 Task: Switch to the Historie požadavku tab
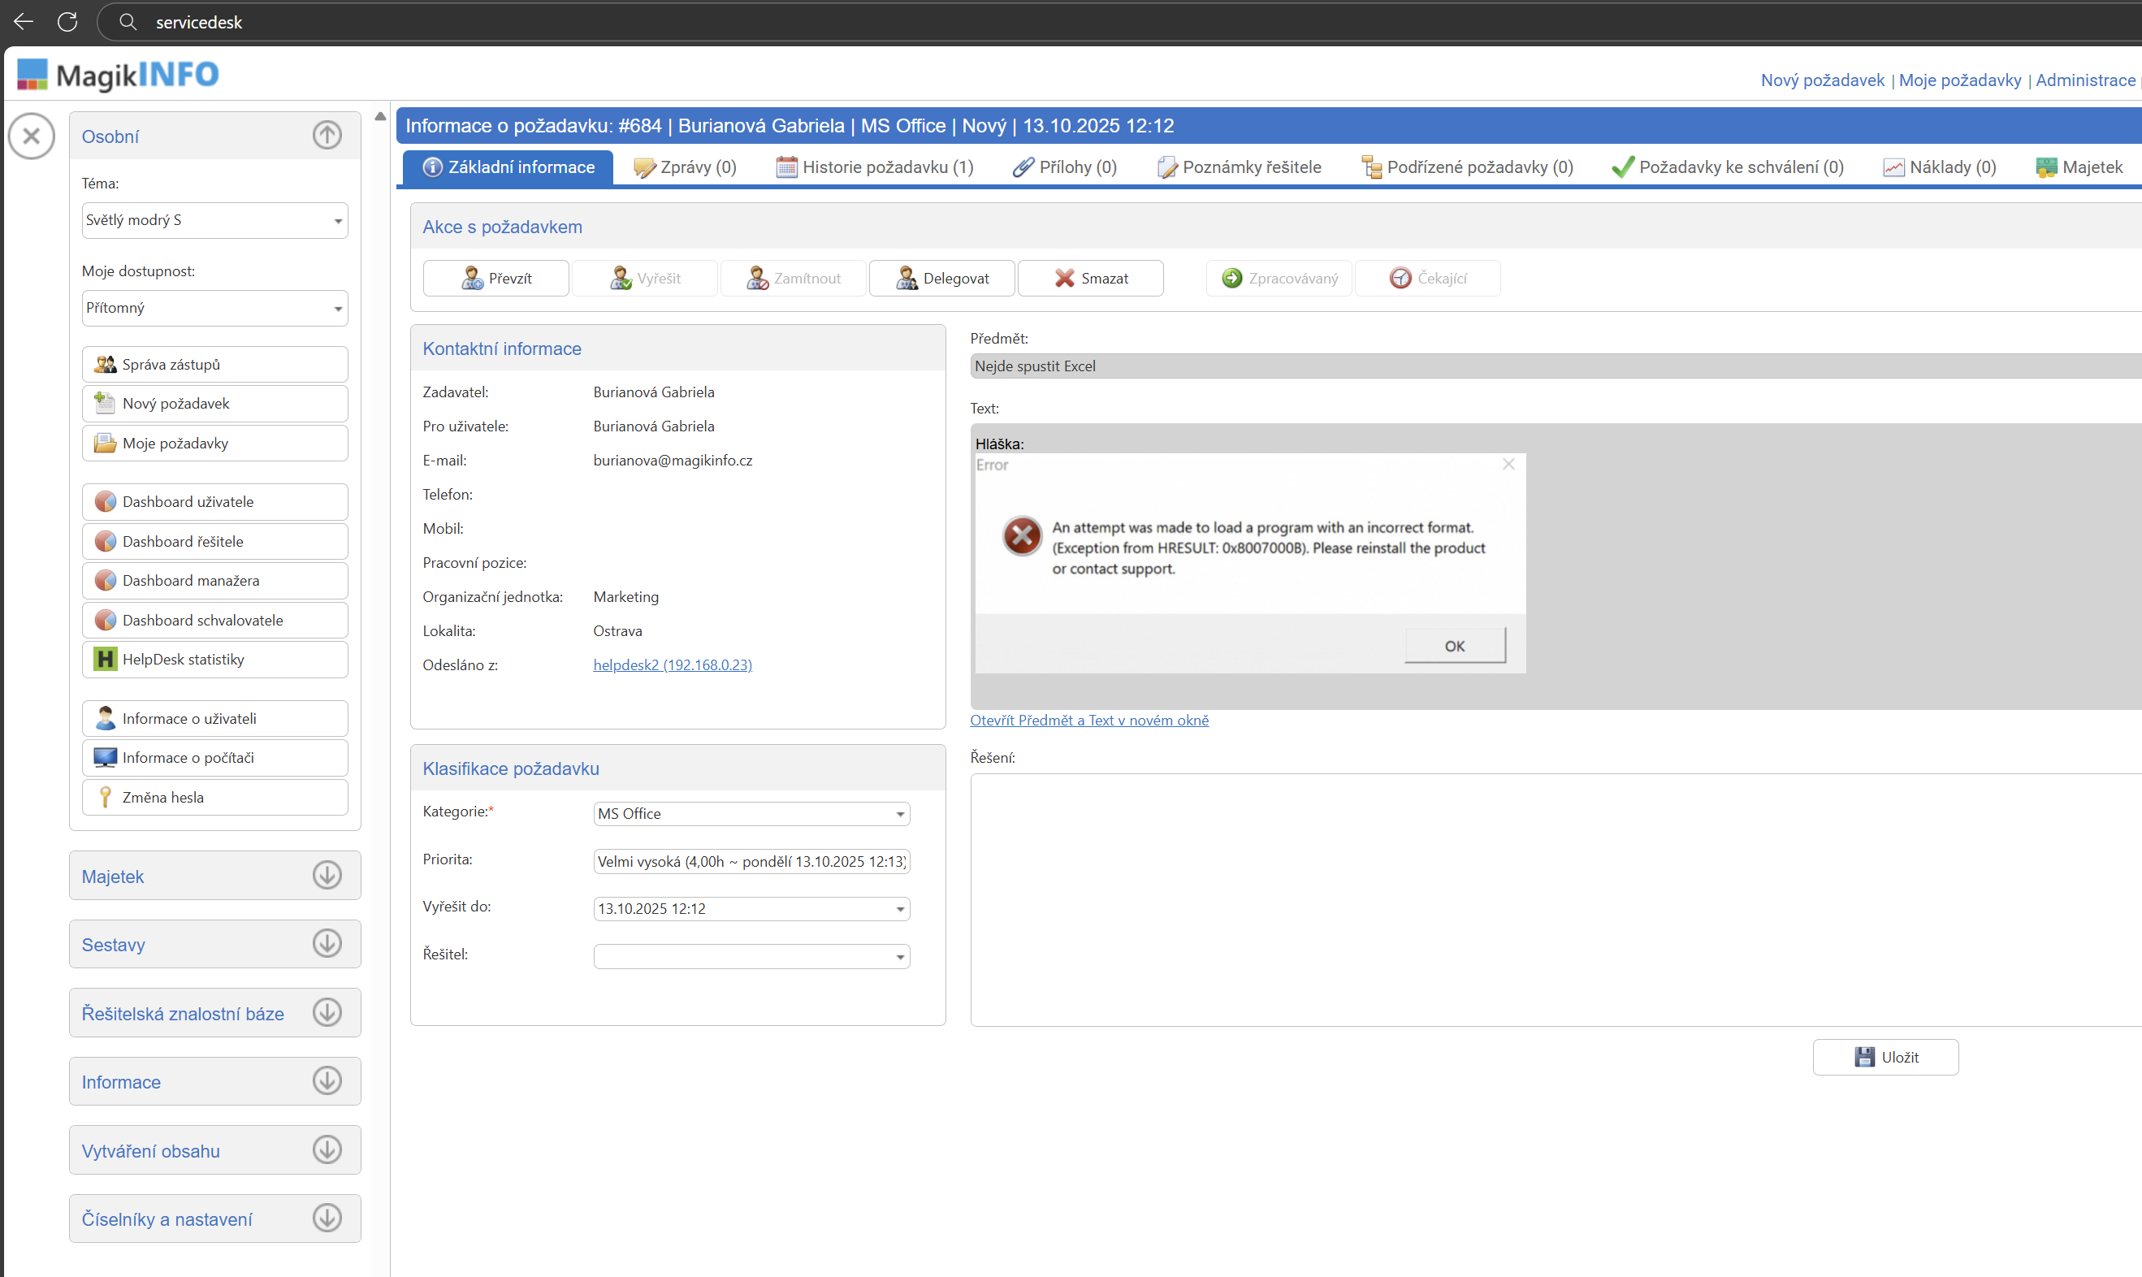tap(875, 167)
